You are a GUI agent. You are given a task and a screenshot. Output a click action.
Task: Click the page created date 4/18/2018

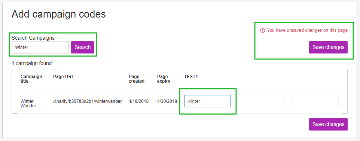[x=139, y=101]
